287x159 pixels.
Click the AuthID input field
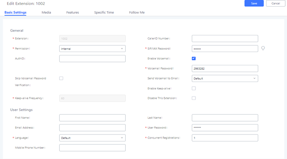92,59
